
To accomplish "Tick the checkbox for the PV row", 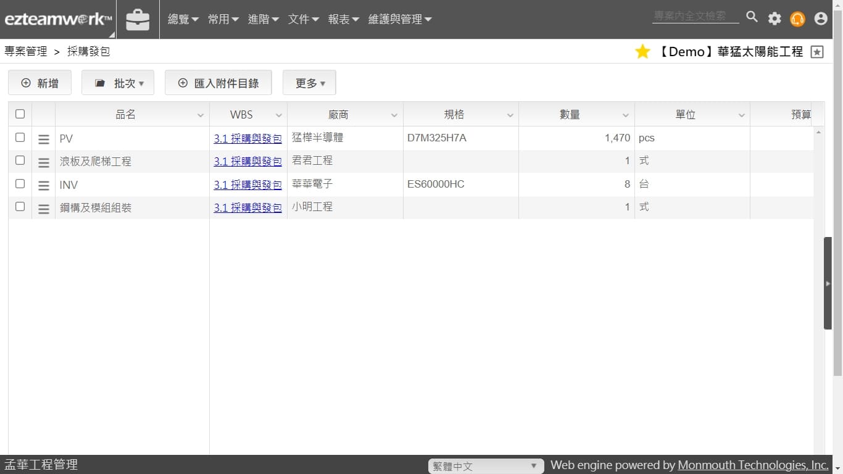I will pos(20,138).
